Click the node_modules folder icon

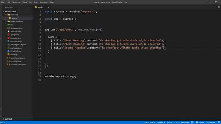8,21
